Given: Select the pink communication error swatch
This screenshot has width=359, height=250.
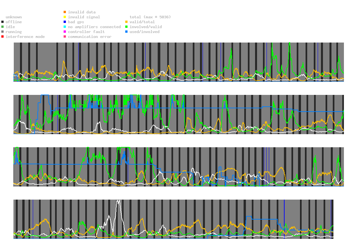Looking at the screenshot, I should tap(65, 37).
